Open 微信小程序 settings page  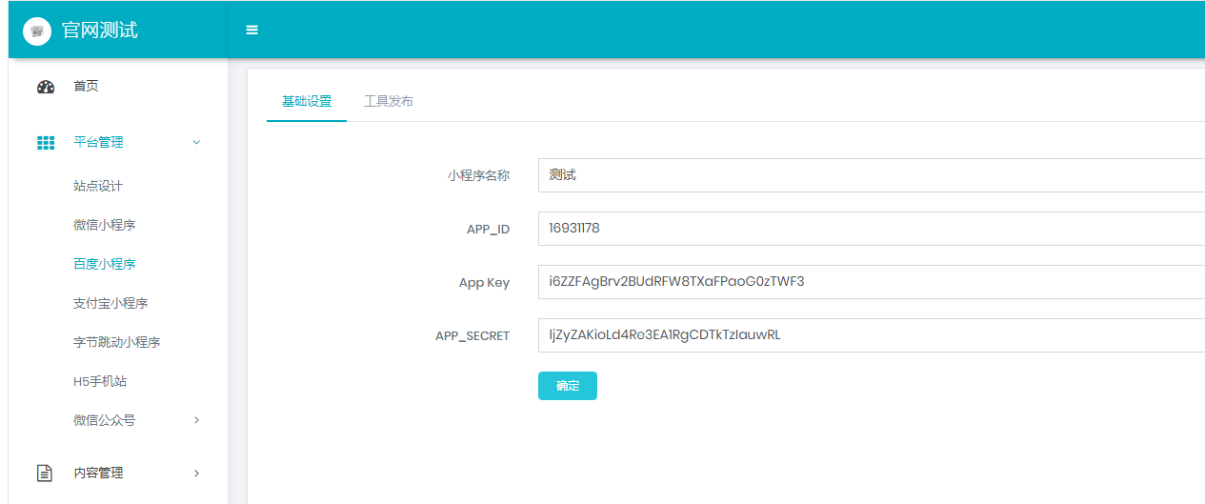coord(105,225)
